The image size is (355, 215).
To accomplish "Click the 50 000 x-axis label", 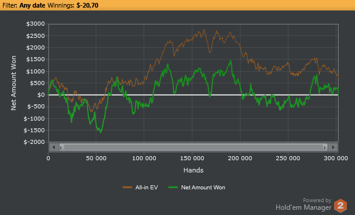I will pos(96,158).
